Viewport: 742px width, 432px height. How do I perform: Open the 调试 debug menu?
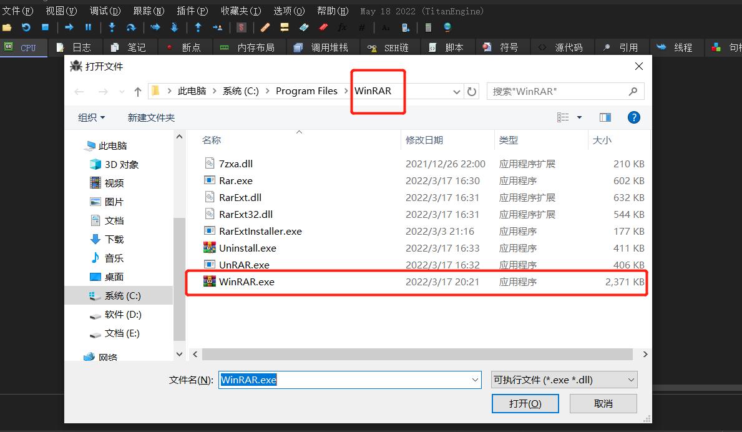[105, 11]
